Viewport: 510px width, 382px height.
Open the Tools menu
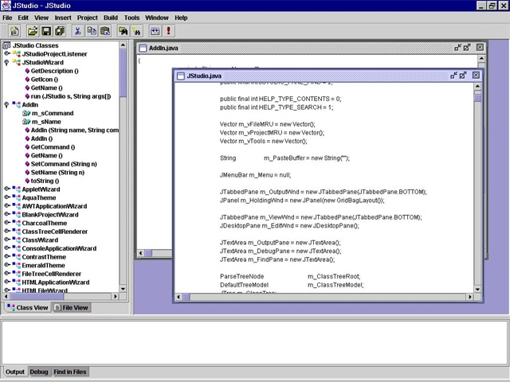131,18
